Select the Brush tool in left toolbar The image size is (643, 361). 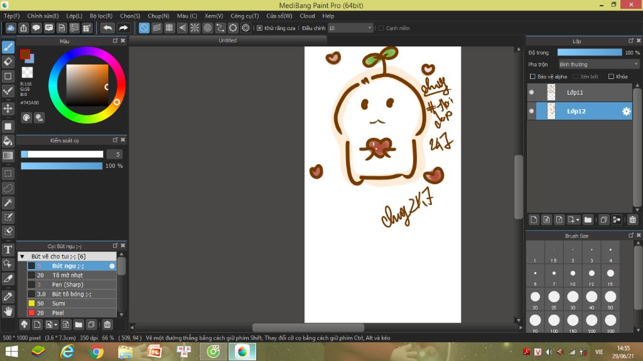coord(8,46)
